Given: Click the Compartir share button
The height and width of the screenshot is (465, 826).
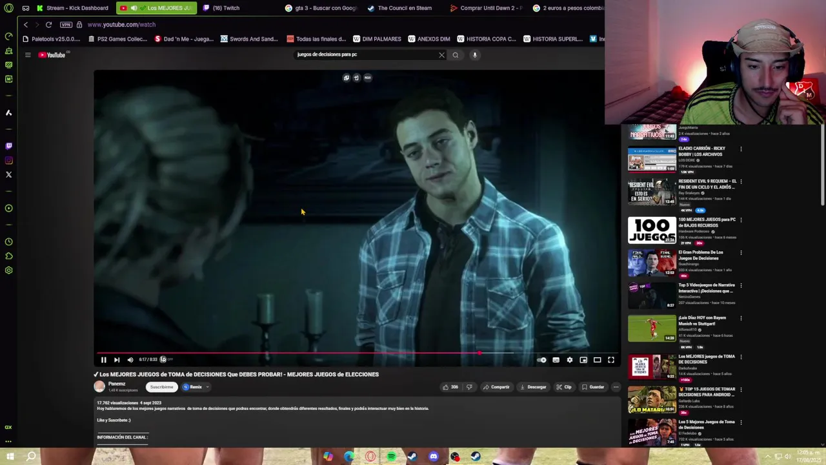Looking at the screenshot, I should pyautogui.click(x=496, y=387).
